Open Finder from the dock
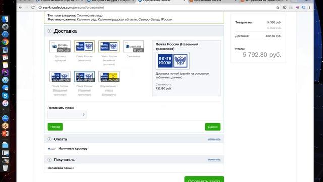The image size is (323, 182). [x=5, y=19]
